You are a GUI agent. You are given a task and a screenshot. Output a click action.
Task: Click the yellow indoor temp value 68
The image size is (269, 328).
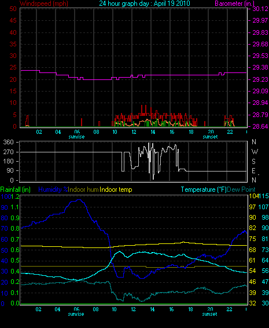[252, 250]
